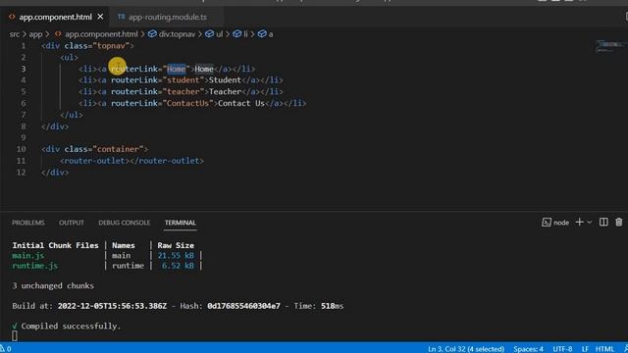Viewport: 628px width, 353px height.
Task: Close the app.component.html tab
Action: (x=100, y=17)
